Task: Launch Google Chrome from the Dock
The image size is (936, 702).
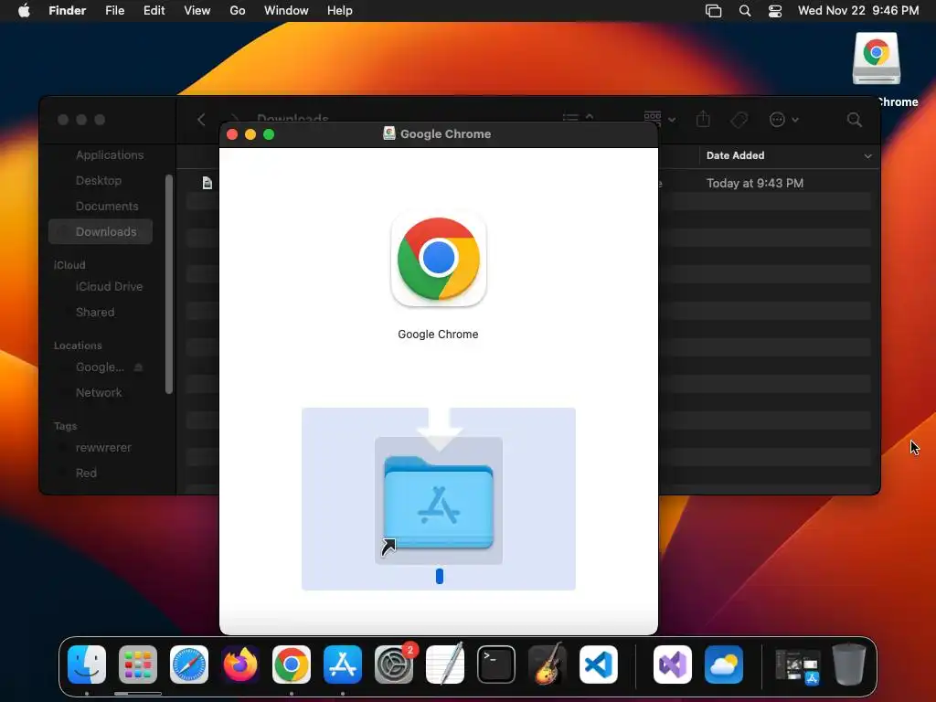Action: (x=292, y=665)
